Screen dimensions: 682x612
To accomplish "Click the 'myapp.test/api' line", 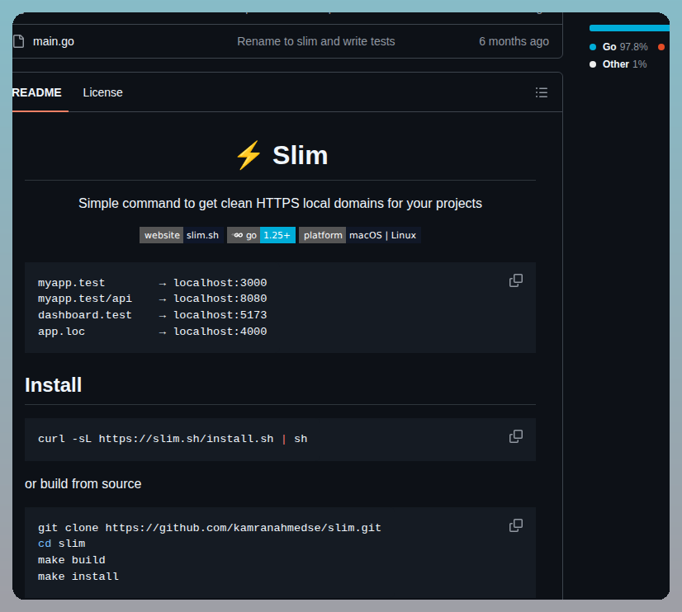I will pyautogui.click(x=152, y=299).
